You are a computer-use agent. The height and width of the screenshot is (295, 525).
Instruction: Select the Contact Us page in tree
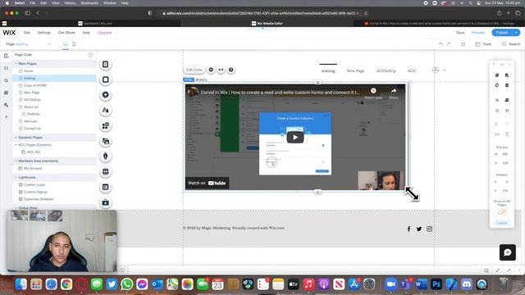[32, 129]
